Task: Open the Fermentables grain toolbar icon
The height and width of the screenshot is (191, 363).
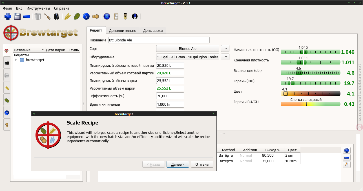Action: click(x=67, y=16)
